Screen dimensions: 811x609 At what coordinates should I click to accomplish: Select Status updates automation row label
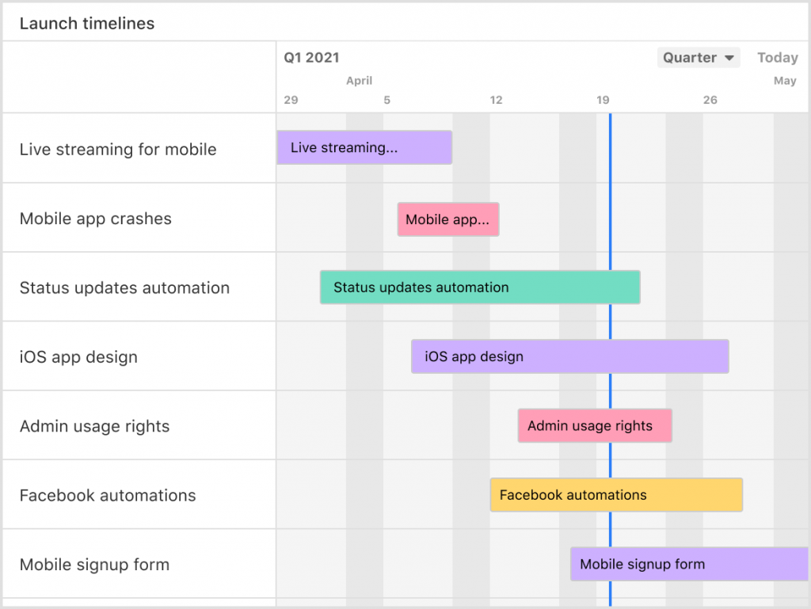click(124, 288)
